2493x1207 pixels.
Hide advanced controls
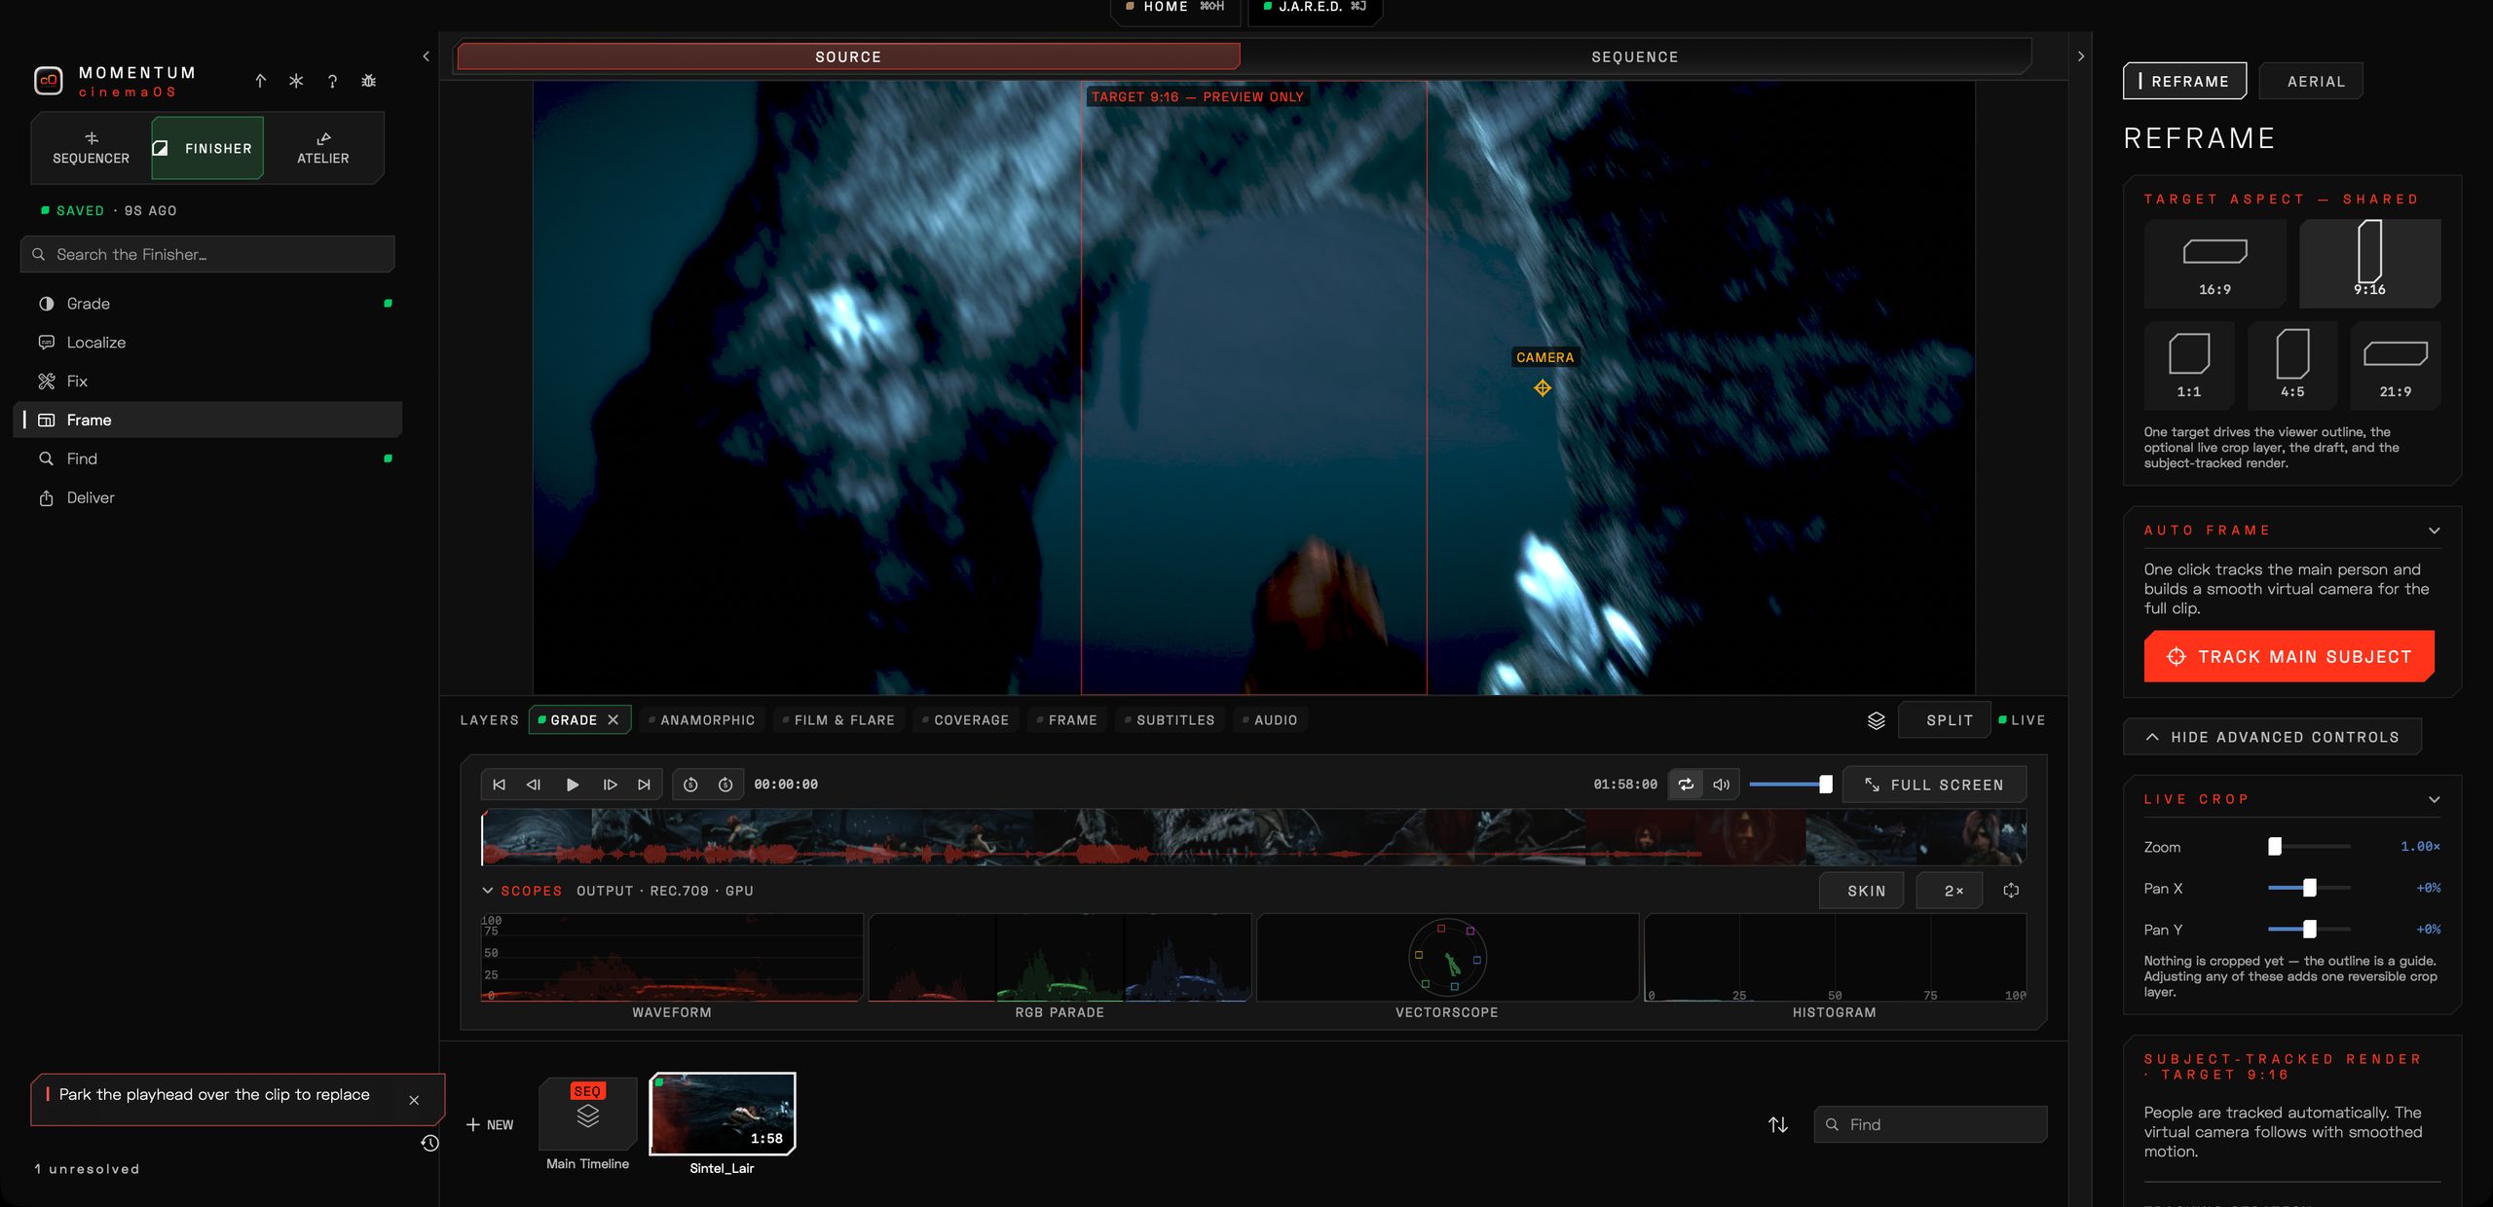coord(2272,737)
